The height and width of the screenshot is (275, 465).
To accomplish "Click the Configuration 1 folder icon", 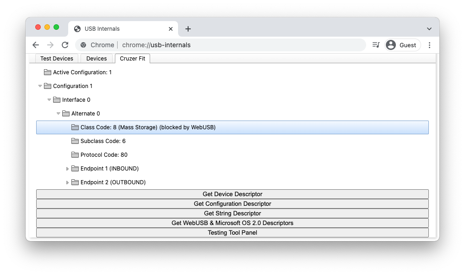I will [x=48, y=86].
